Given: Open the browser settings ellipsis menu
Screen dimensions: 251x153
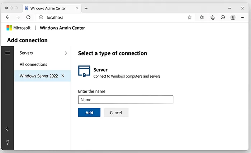Looking at the screenshot, I should coord(243,17).
